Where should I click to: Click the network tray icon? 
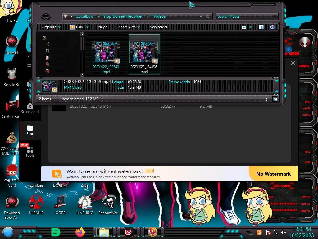(x=276, y=232)
